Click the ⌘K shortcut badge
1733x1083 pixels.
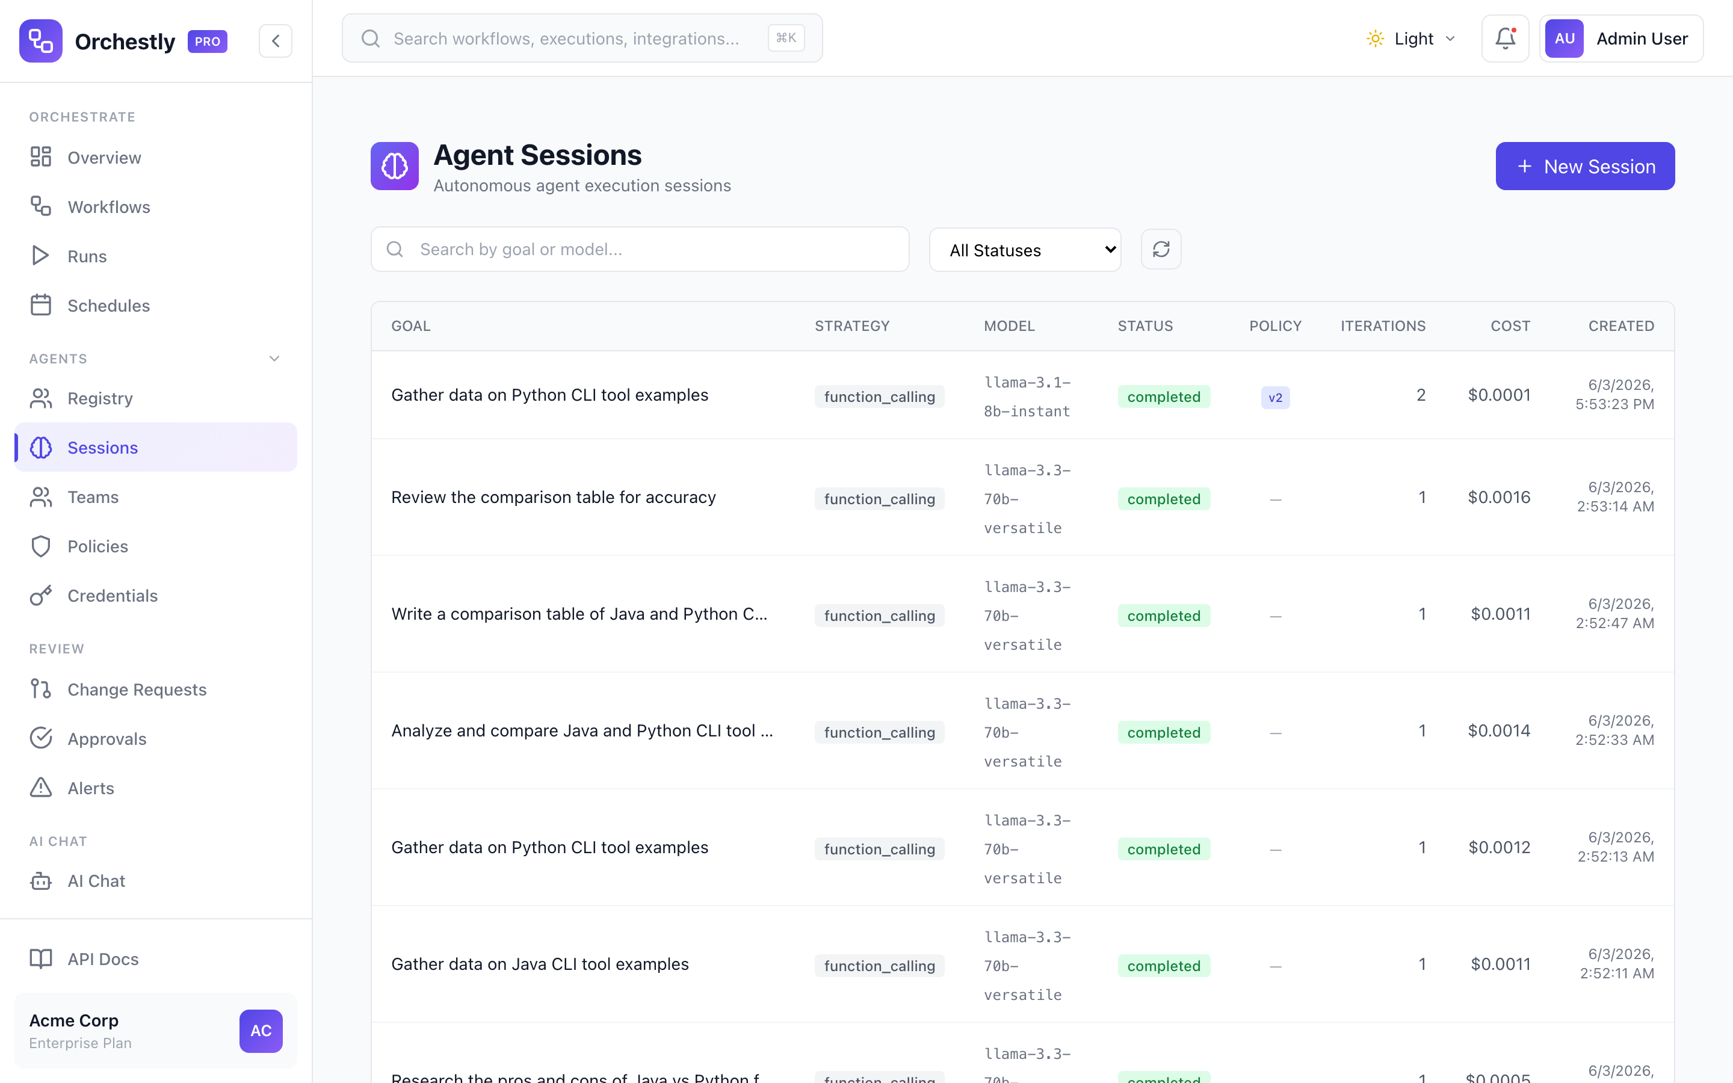click(x=786, y=38)
